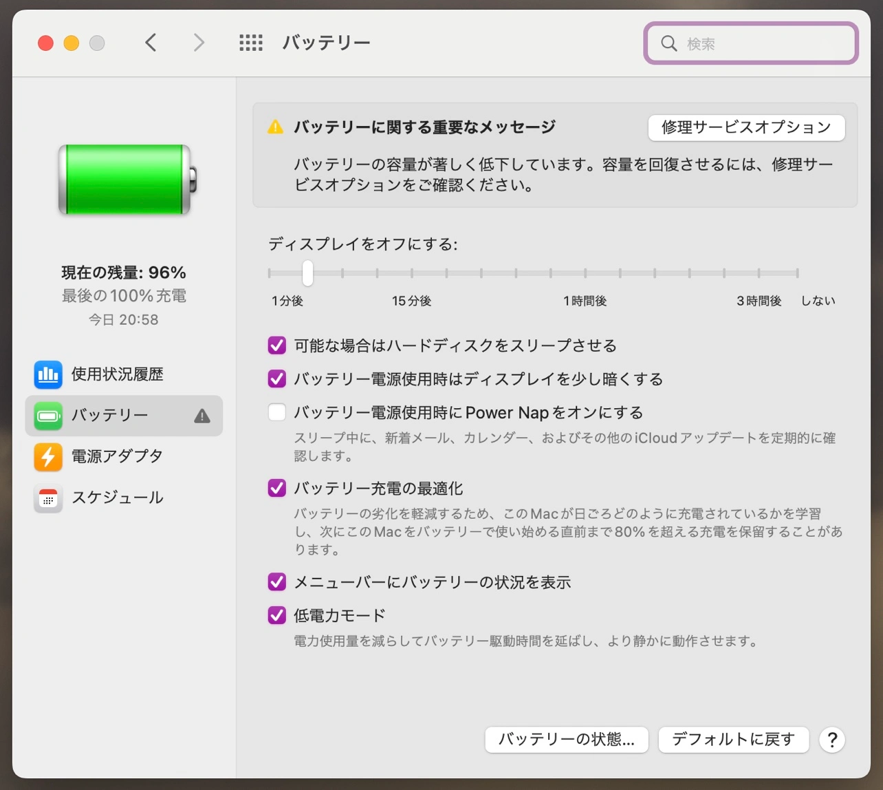
Task: Enable Power Nap on battery checkbox
Action: pyautogui.click(x=277, y=412)
